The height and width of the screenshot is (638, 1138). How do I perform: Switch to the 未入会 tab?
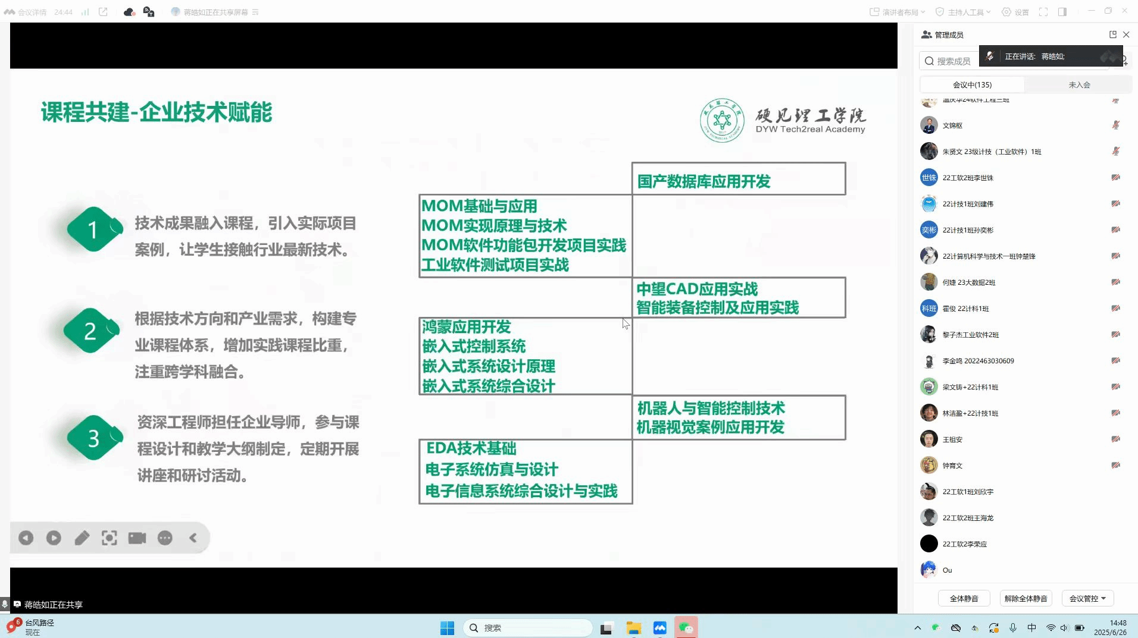[x=1079, y=85]
